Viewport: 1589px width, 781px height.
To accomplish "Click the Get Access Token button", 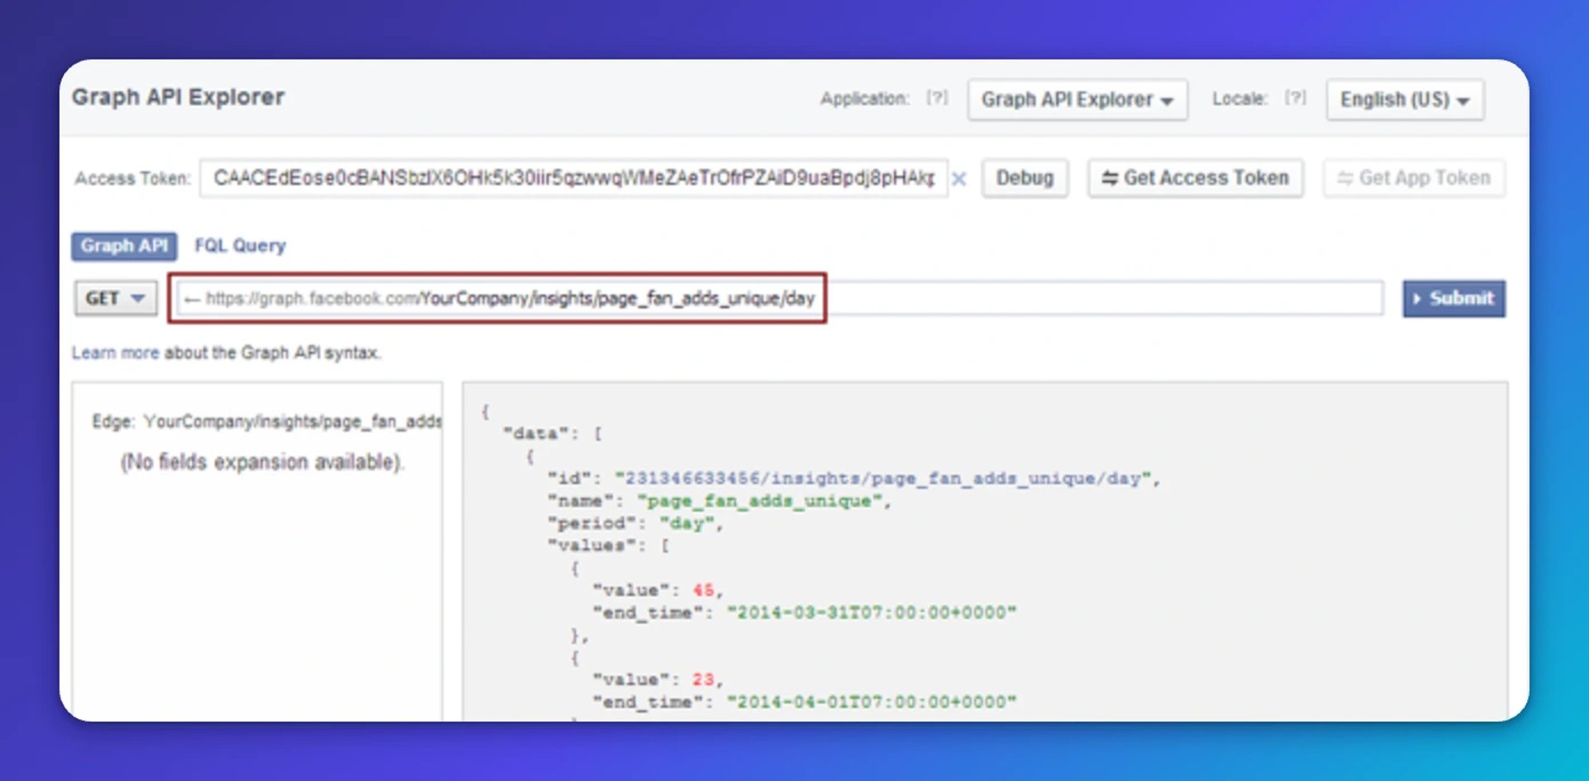I will [x=1195, y=178].
